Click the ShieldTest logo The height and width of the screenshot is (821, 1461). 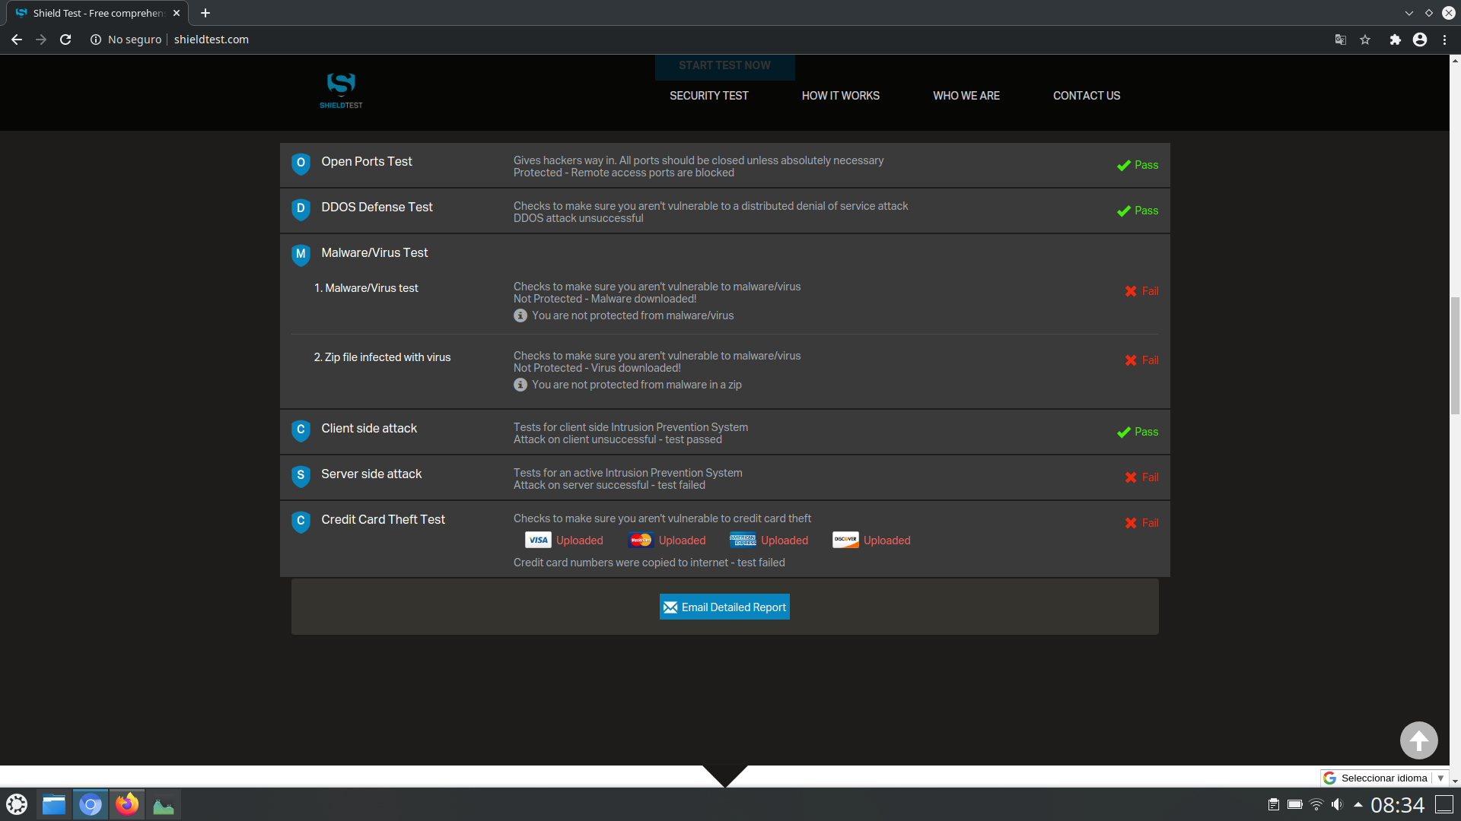coord(341,91)
